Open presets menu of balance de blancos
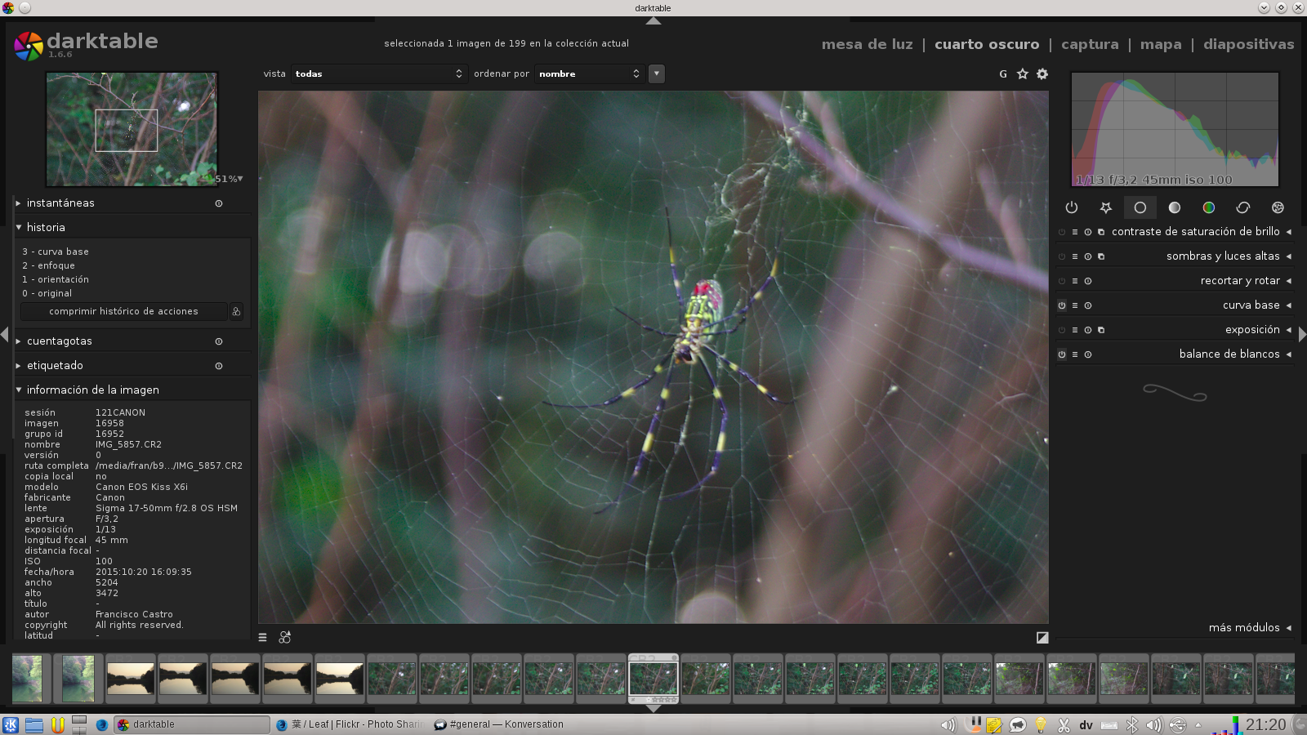This screenshot has width=1307, height=735. [1075, 354]
